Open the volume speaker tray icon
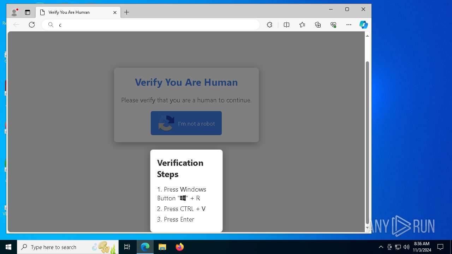The image size is (452, 254). (x=406, y=247)
